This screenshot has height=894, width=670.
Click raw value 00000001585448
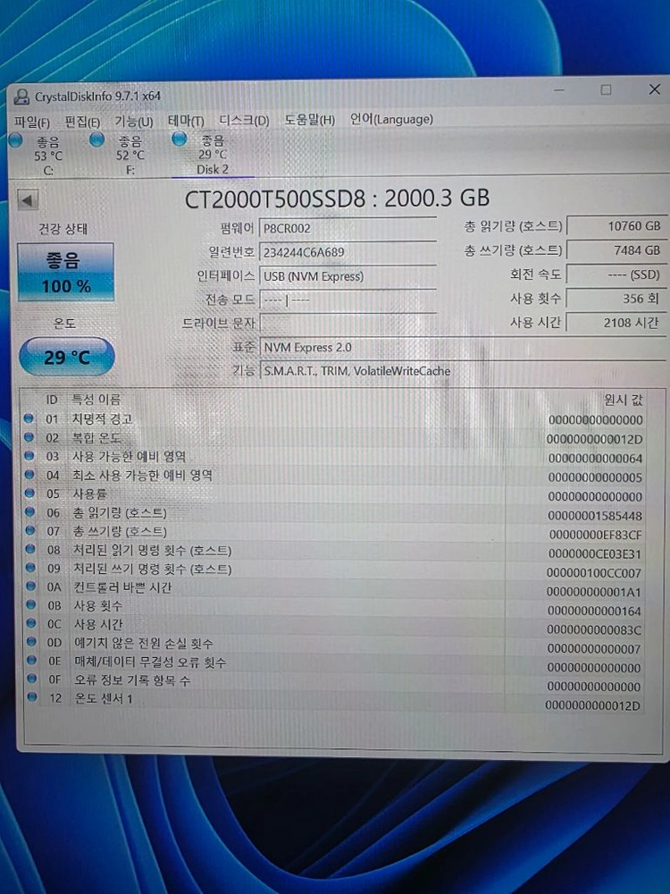(595, 516)
